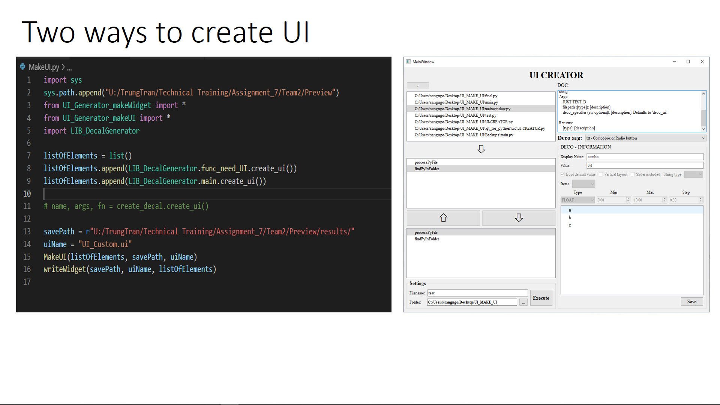
Task: Toggle the Bool default value checkbox
Action: coord(562,174)
